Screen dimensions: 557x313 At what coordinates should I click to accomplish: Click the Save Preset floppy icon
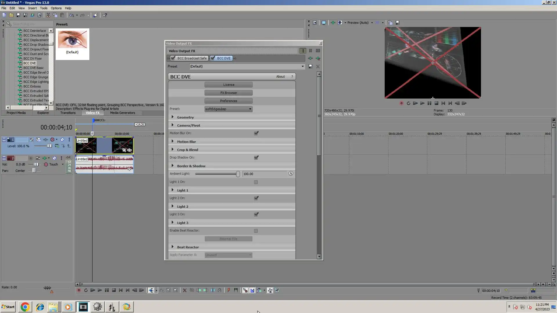click(x=310, y=66)
